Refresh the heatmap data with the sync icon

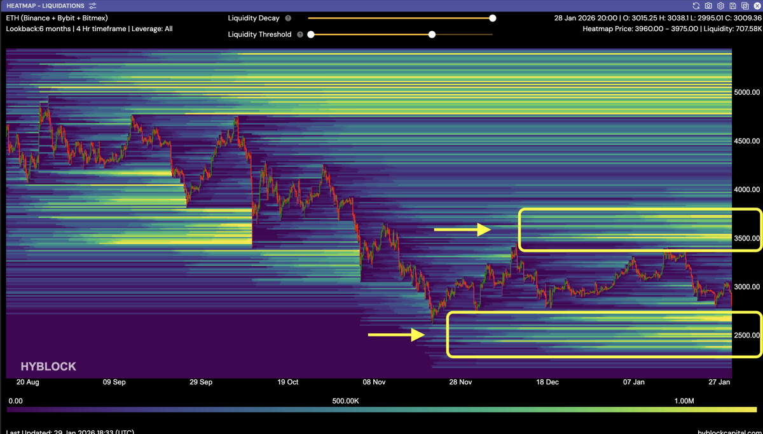[696, 6]
